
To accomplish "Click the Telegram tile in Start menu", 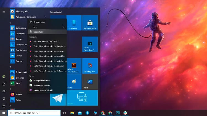I will (58, 98).
